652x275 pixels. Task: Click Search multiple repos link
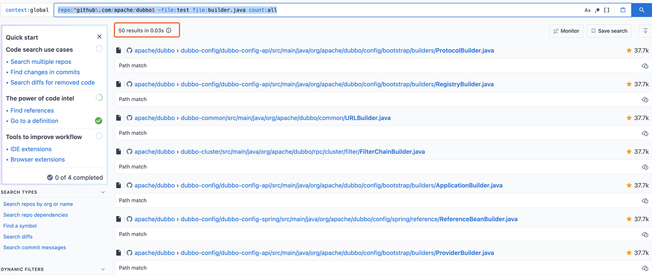point(40,62)
